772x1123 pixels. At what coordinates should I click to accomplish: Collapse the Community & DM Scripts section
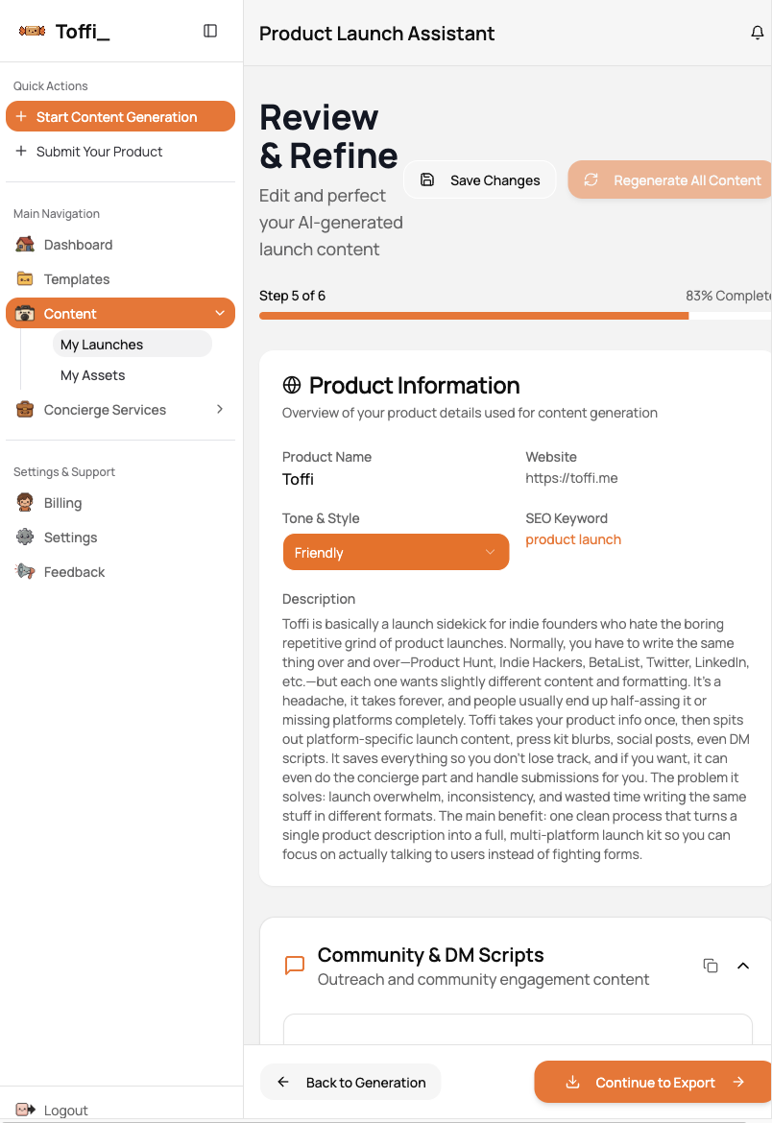tap(742, 966)
